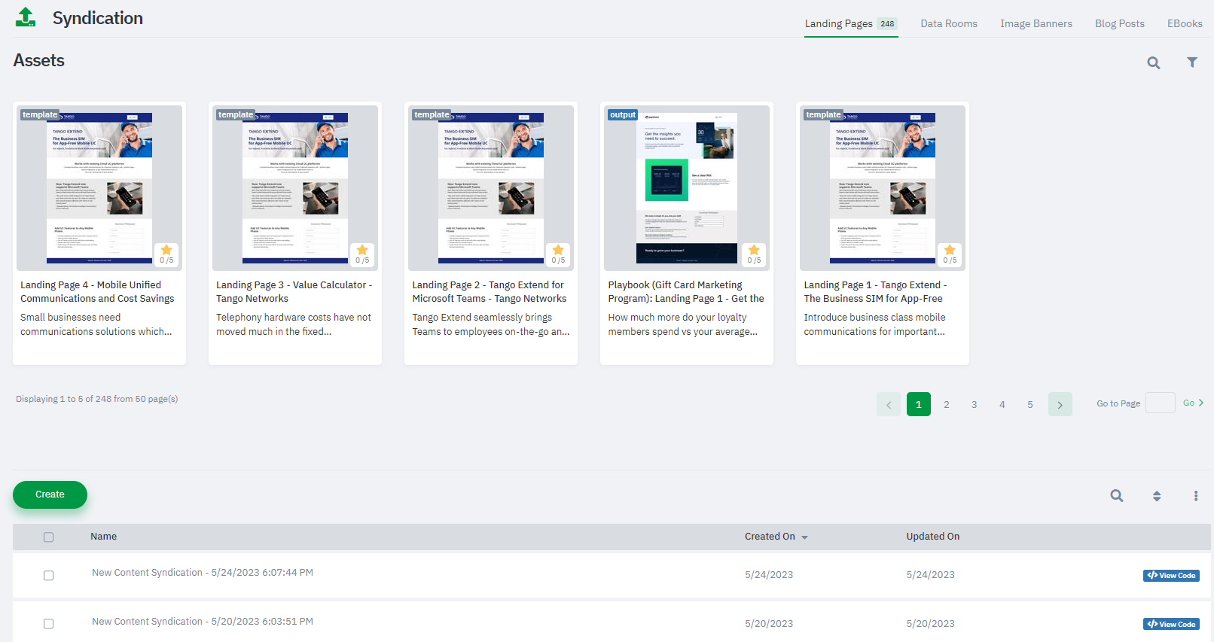The image size is (1214, 642).
Task: Check the 5/20/2023 Content Syndication row
Action: pyautogui.click(x=48, y=624)
